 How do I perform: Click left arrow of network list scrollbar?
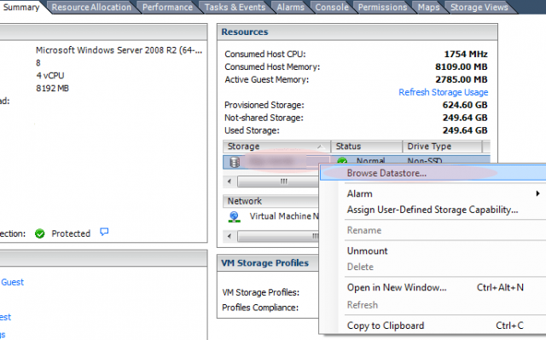[229, 236]
